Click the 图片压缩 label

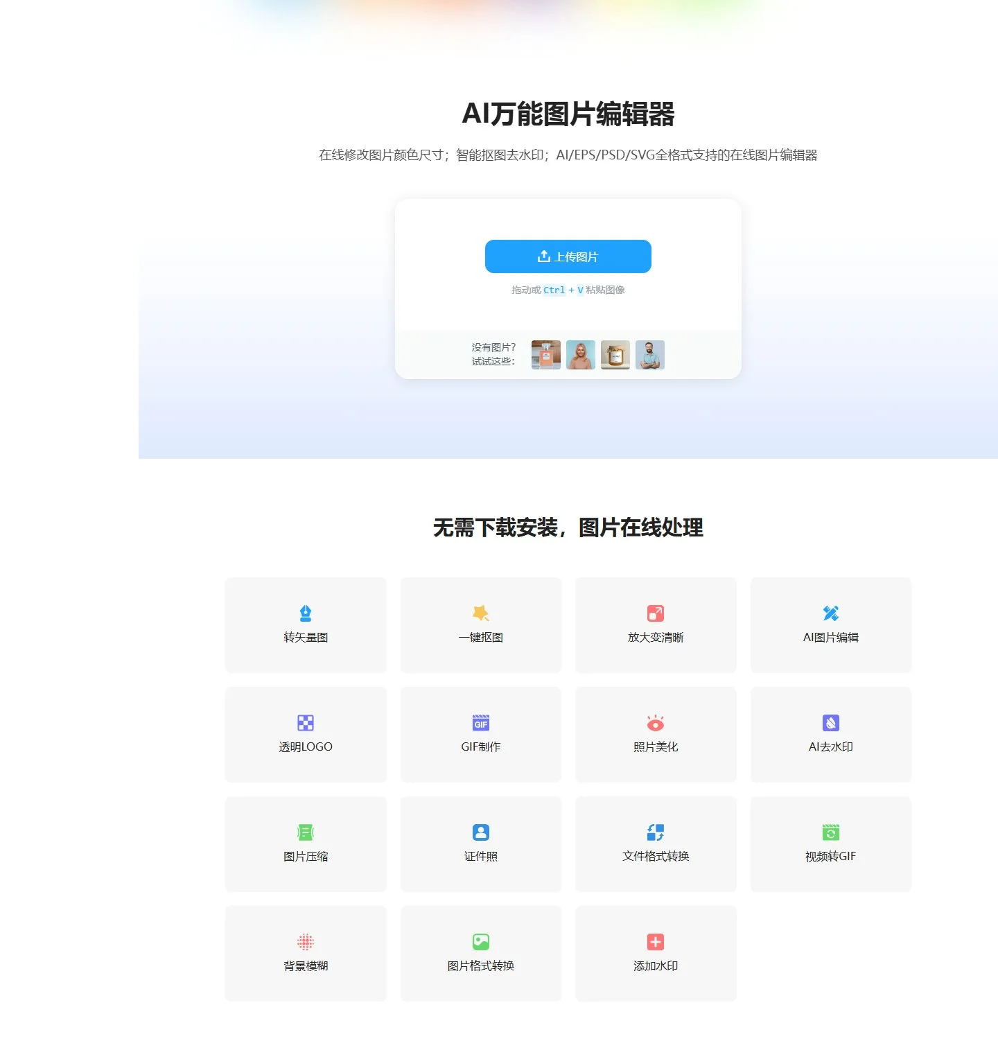pos(306,857)
